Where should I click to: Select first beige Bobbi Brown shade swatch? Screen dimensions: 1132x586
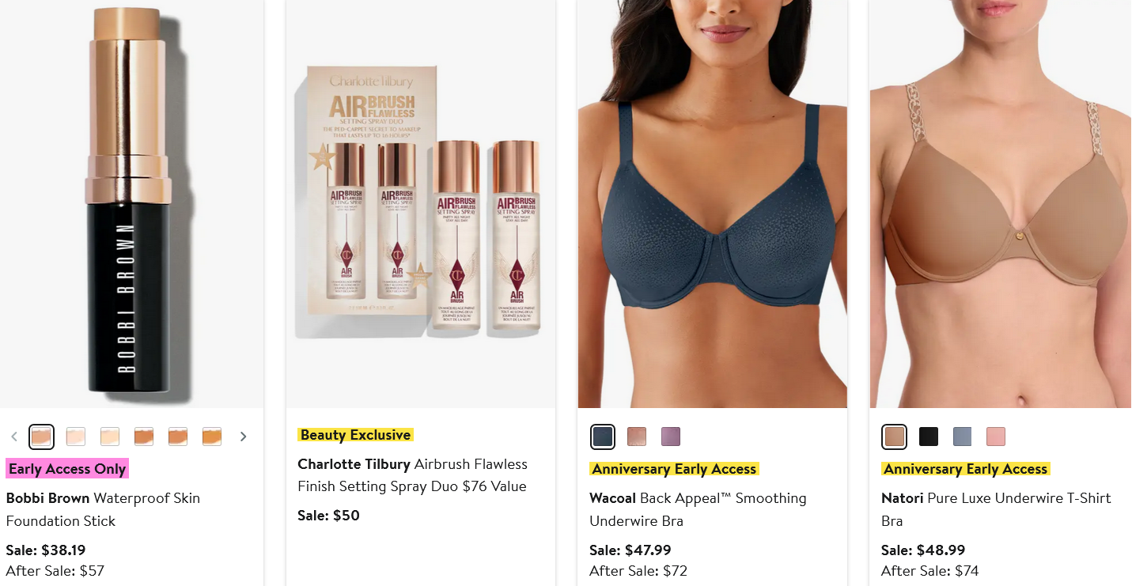[41, 437]
